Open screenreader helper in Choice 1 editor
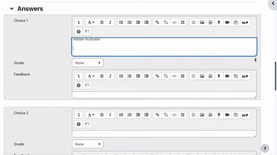 point(87,31)
